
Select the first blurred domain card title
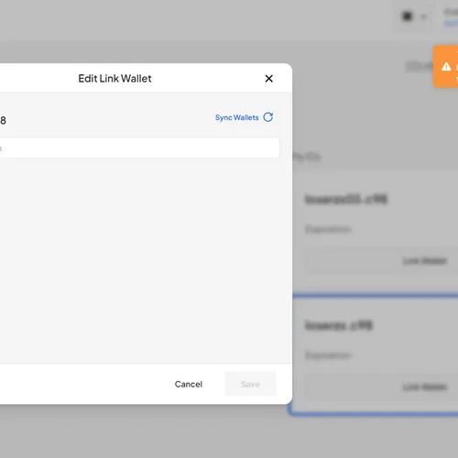click(346, 200)
